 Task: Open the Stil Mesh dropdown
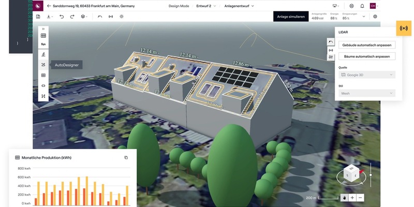tap(367, 93)
